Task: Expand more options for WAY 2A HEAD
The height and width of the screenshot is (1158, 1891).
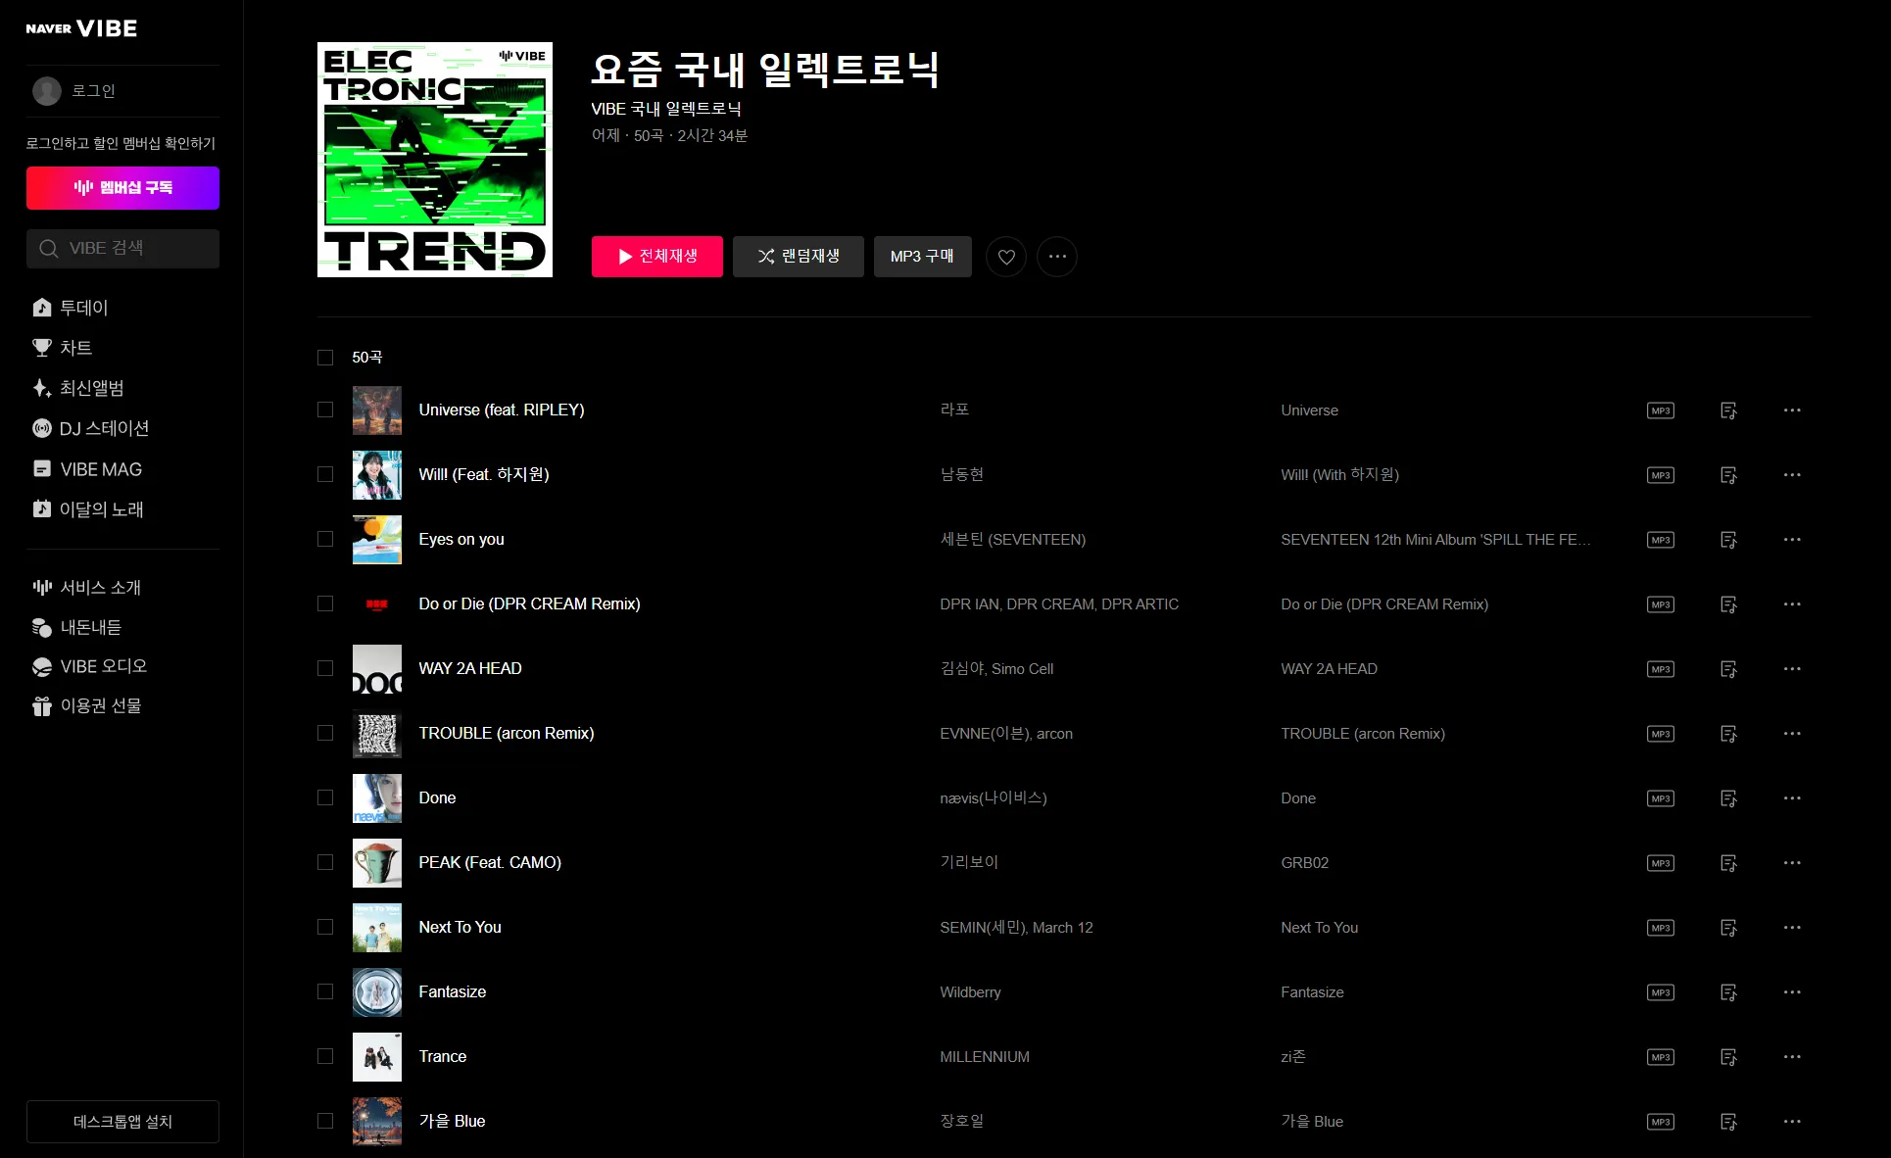Action: click(x=1792, y=669)
